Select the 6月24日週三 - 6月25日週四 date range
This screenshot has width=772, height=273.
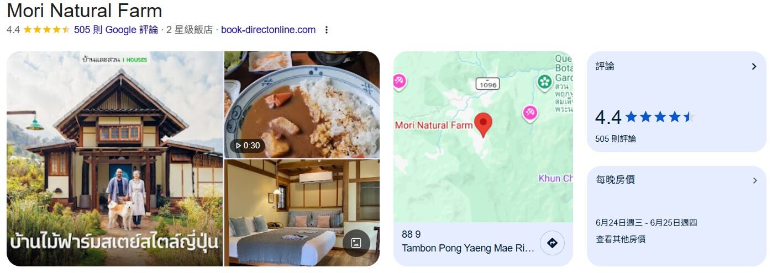point(647,223)
